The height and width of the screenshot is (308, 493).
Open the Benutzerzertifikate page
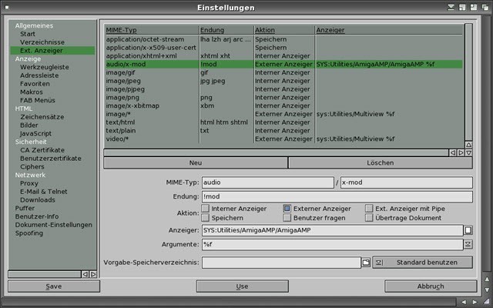[x=51, y=159]
